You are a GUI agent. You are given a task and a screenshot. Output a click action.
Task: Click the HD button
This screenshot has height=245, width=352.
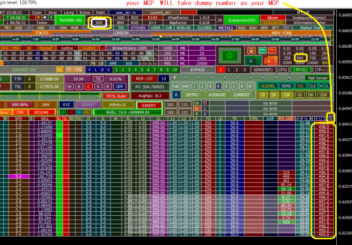pos(176,86)
